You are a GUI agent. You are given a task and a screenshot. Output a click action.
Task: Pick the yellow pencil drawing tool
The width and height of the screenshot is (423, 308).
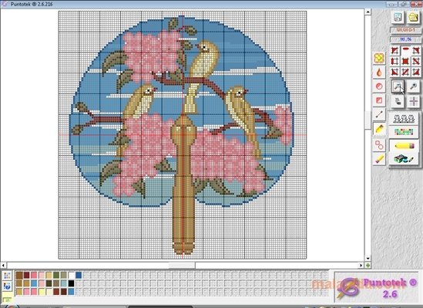(379, 129)
